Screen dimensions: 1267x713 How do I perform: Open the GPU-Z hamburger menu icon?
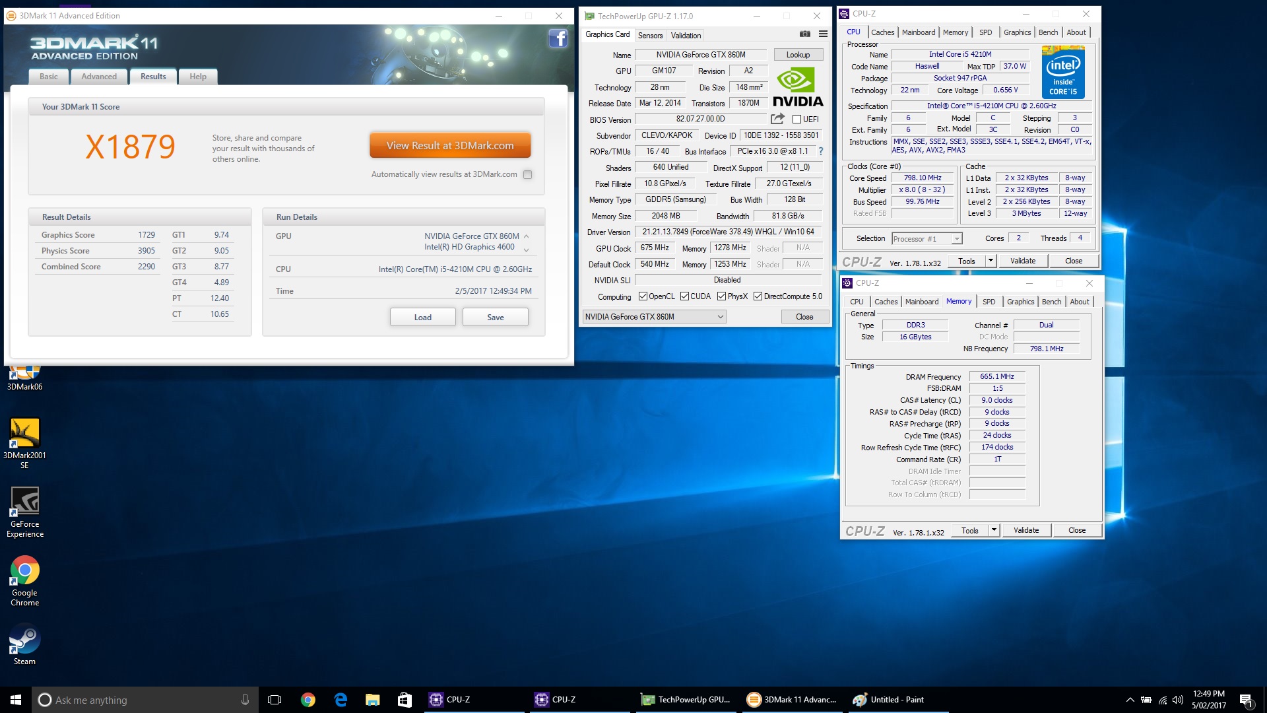pyautogui.click(x=823, y=34)
